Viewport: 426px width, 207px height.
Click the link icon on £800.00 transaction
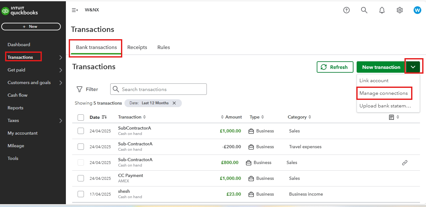click(404, 163)
